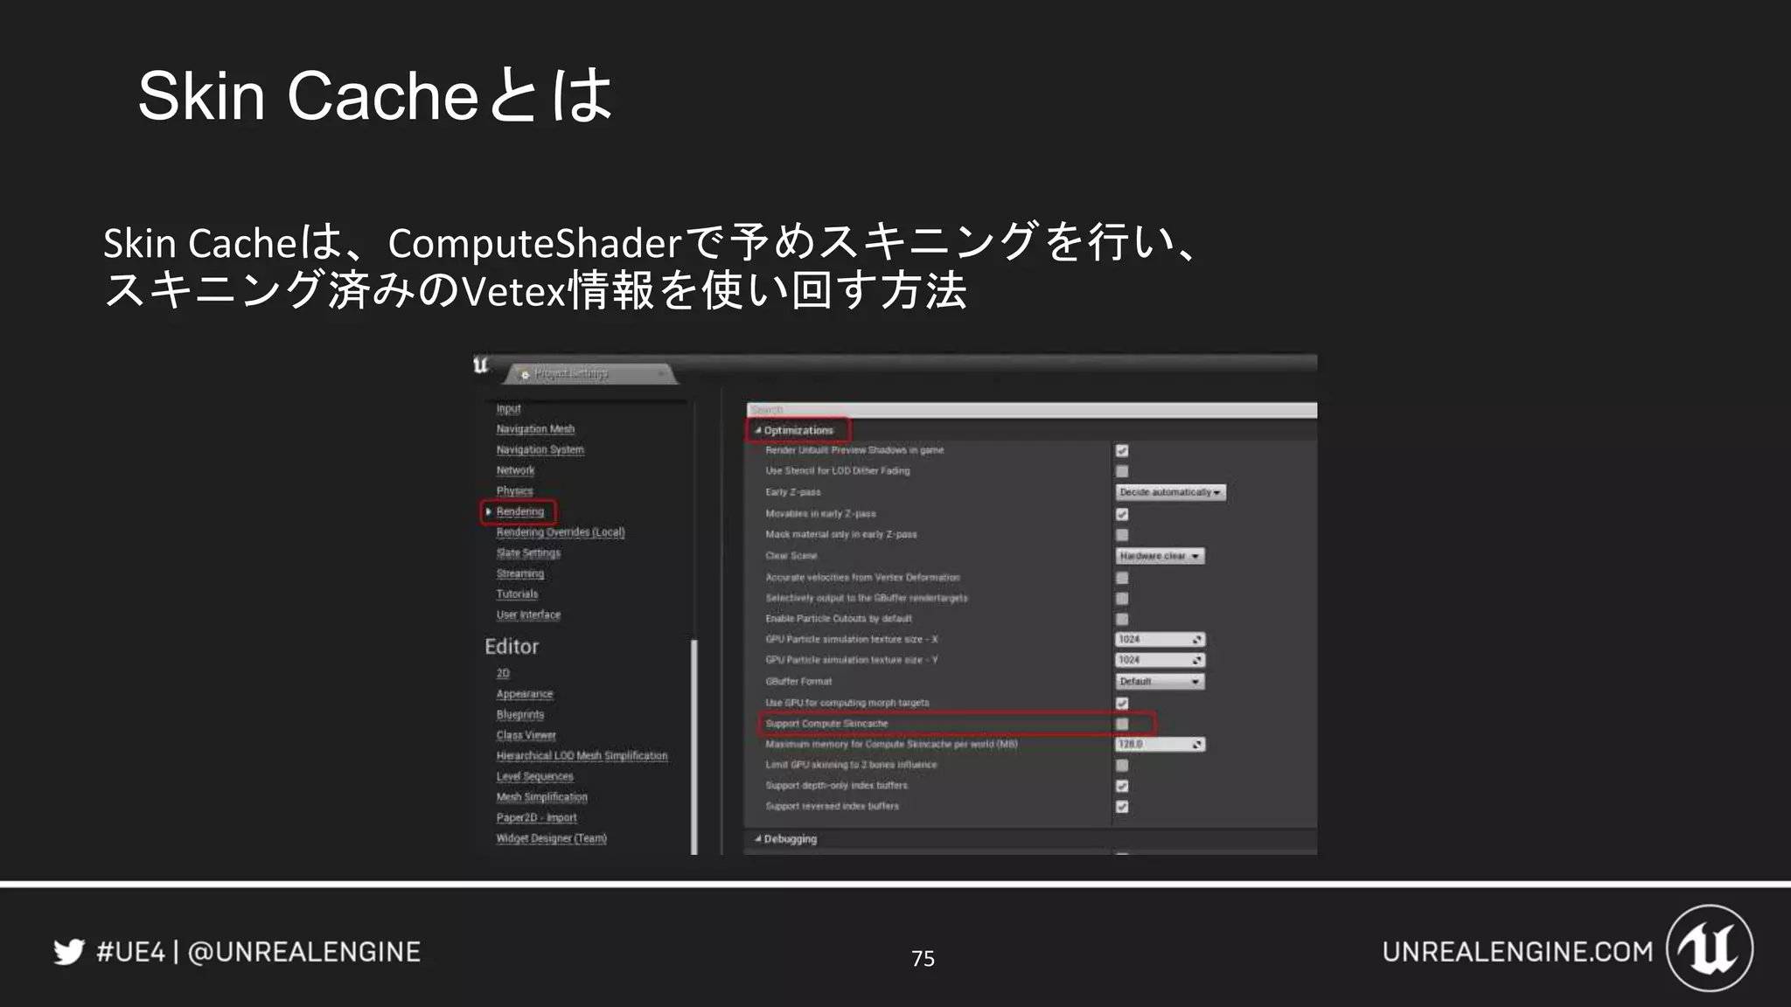The height and width of the screenshot is (1007, 1791).
Task: Click the Twitter bird icon in the slide footer
Action: [69, 951]
